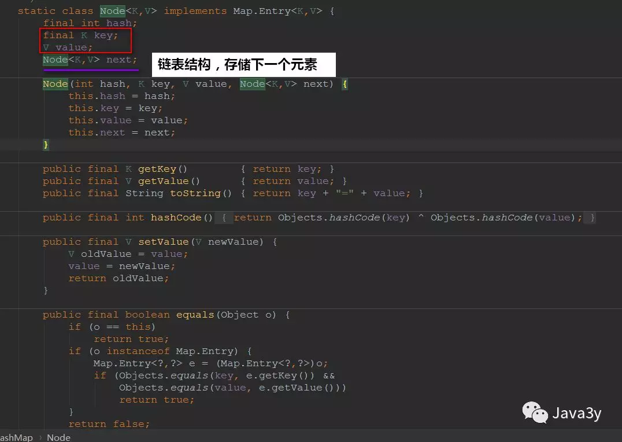
Task: Click getKey() method name in its declaration
Action: tap(157, 169)
